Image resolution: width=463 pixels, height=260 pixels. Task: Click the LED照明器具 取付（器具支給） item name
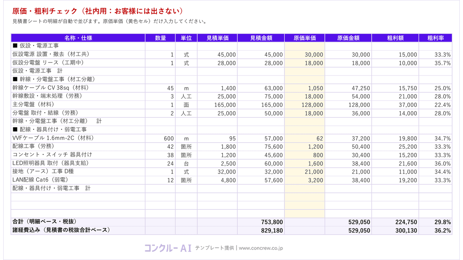point(50,163)
